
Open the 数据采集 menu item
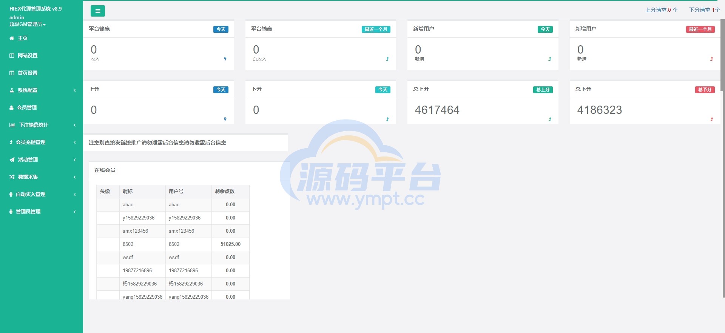pos(42,177)
